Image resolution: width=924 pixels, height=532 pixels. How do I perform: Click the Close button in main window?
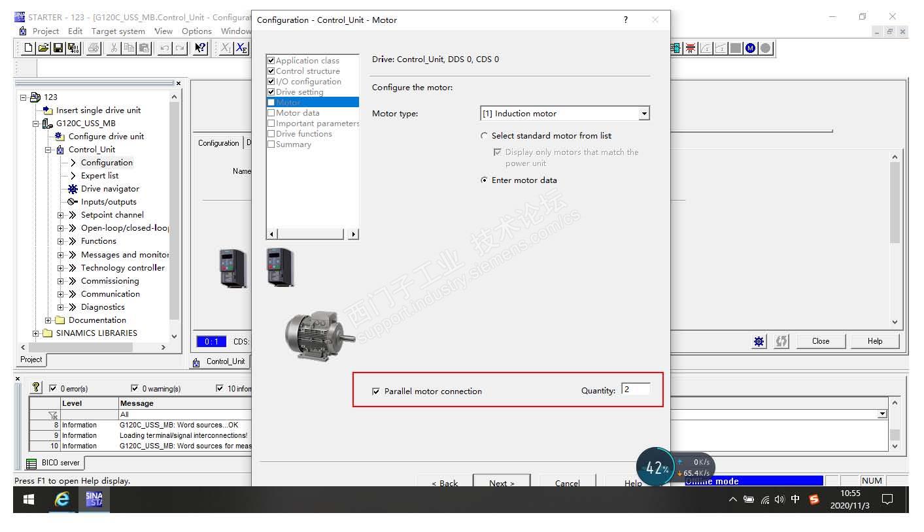click(821, 341)
